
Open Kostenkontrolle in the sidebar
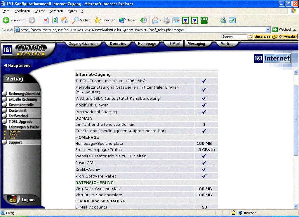tap(21, 105)
